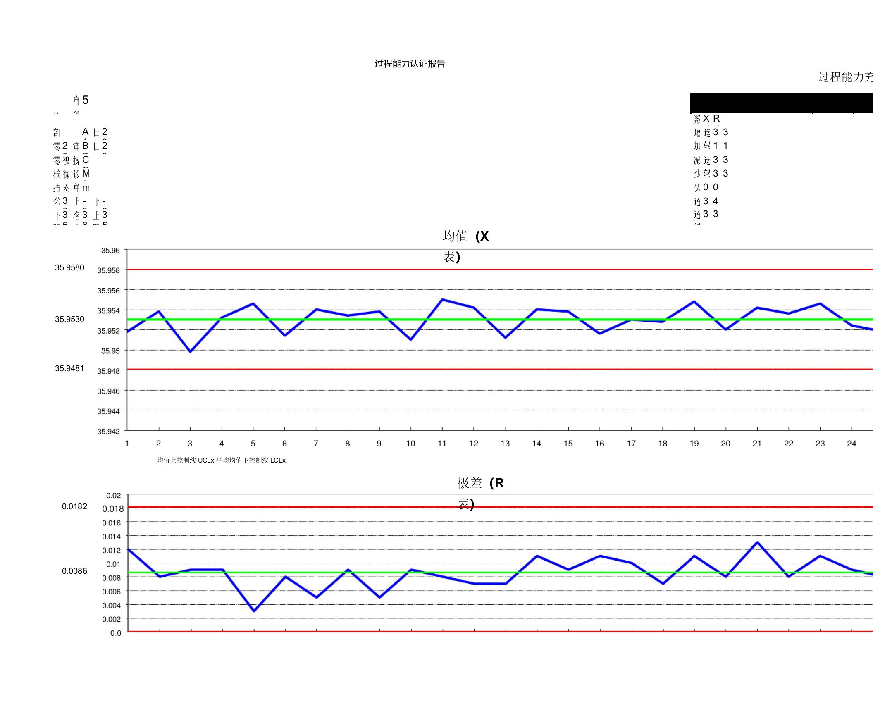Click the 0.02 tick on range chart
This screenshot has height=723, width=873.
click(114, 496)
